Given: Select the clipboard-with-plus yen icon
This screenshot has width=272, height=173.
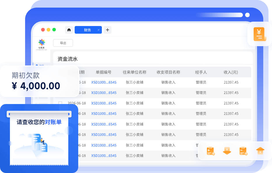Looking at the screenshot, I should [x=210, y=151].
